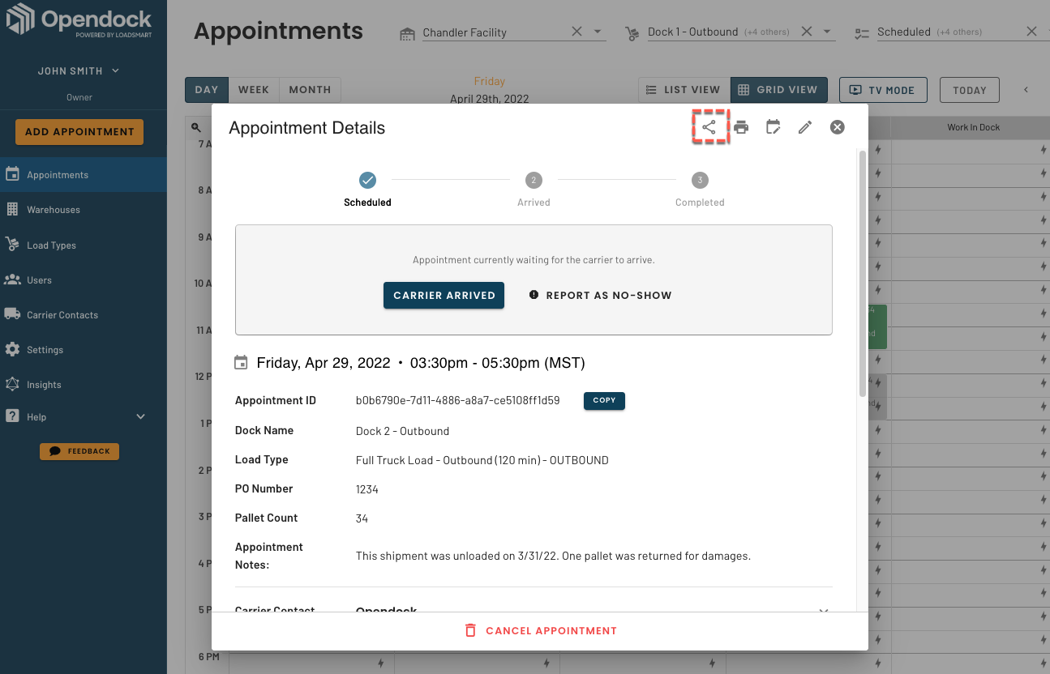Click the Opendock logo
Image resolution: width=1050 pixels, height=674 pixels.
[x=79, y=22]
